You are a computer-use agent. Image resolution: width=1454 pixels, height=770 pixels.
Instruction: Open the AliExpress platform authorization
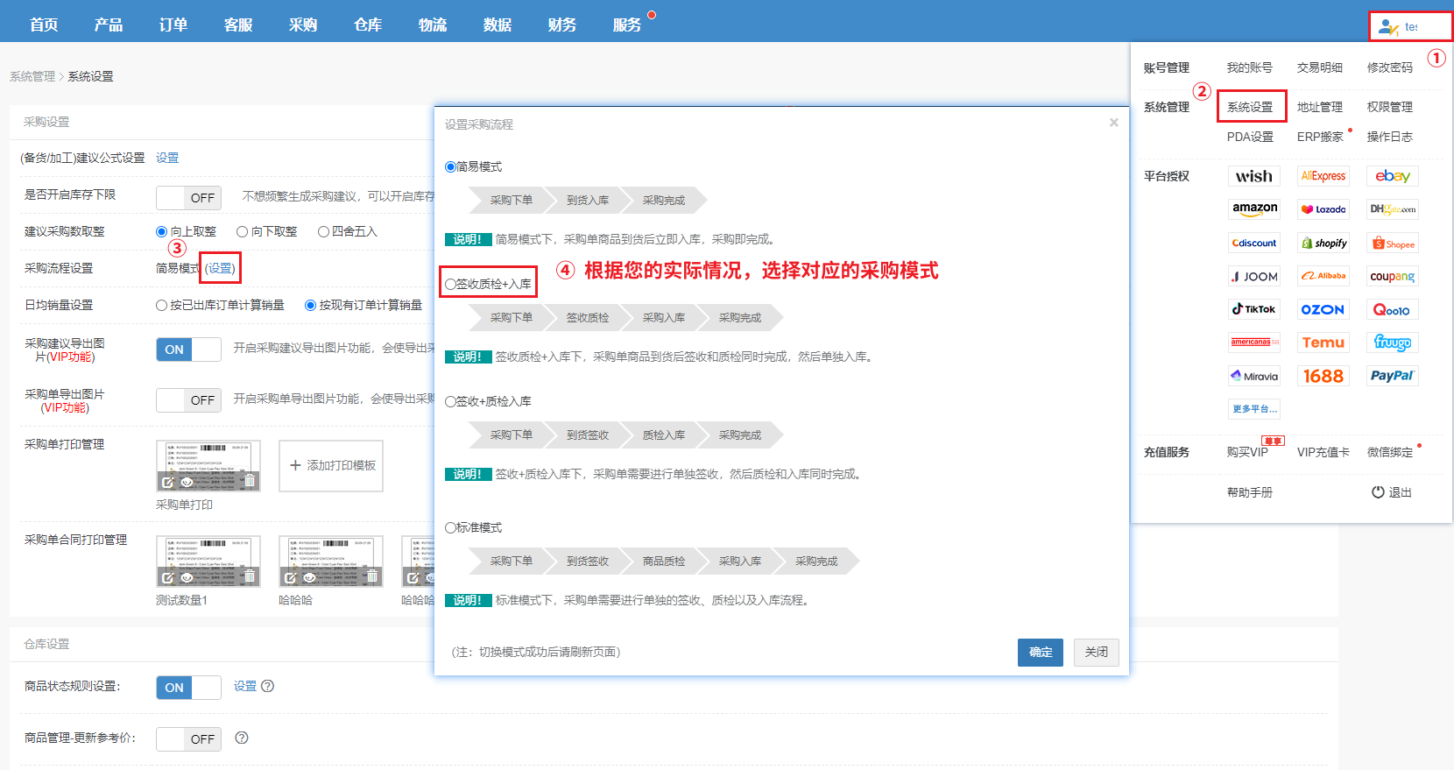pyautogui.click(x=1323, y=176)
